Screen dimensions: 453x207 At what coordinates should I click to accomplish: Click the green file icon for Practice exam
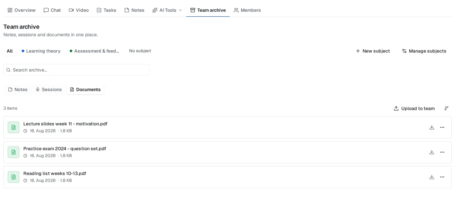point(14,152)
